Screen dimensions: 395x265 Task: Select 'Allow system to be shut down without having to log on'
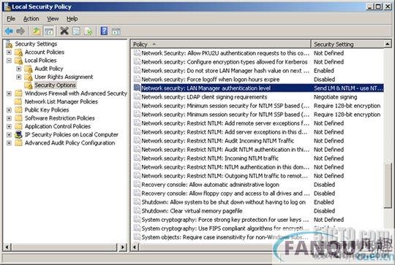pos(223,202)
